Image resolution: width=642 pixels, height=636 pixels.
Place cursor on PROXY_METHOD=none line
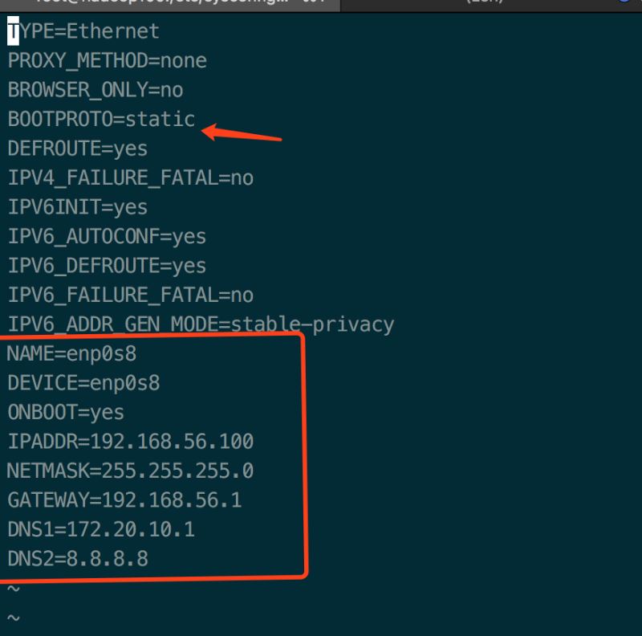[108, 60]
